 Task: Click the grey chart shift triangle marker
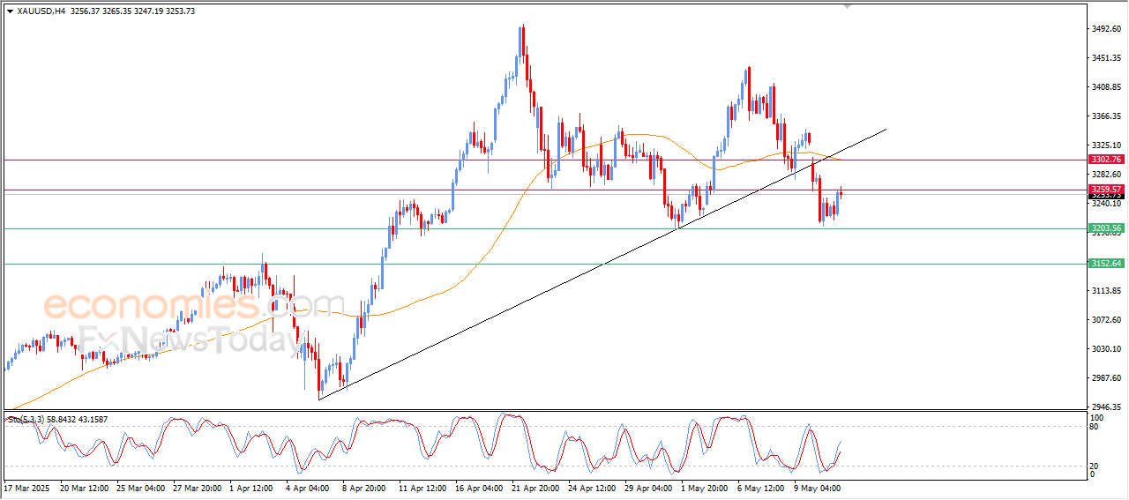pos(849,6)
